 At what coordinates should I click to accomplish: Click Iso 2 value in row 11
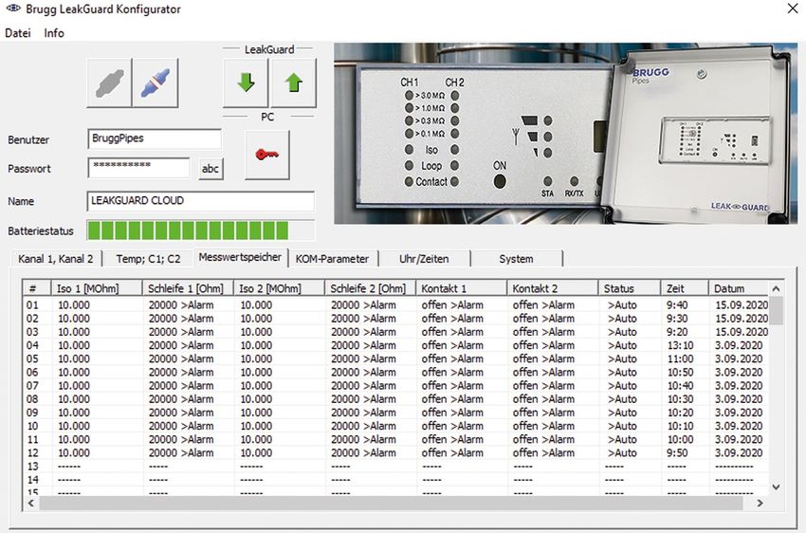256,439
